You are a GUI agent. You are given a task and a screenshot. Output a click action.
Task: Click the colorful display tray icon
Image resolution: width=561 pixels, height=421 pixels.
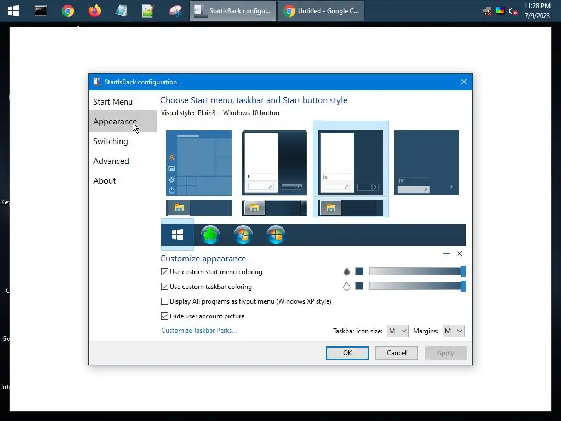click(500, 11)
